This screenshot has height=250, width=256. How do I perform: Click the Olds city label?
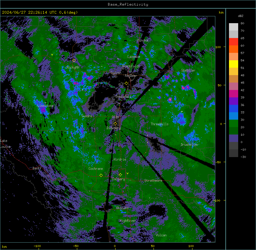pyautogui.click(x=115, y=117)
